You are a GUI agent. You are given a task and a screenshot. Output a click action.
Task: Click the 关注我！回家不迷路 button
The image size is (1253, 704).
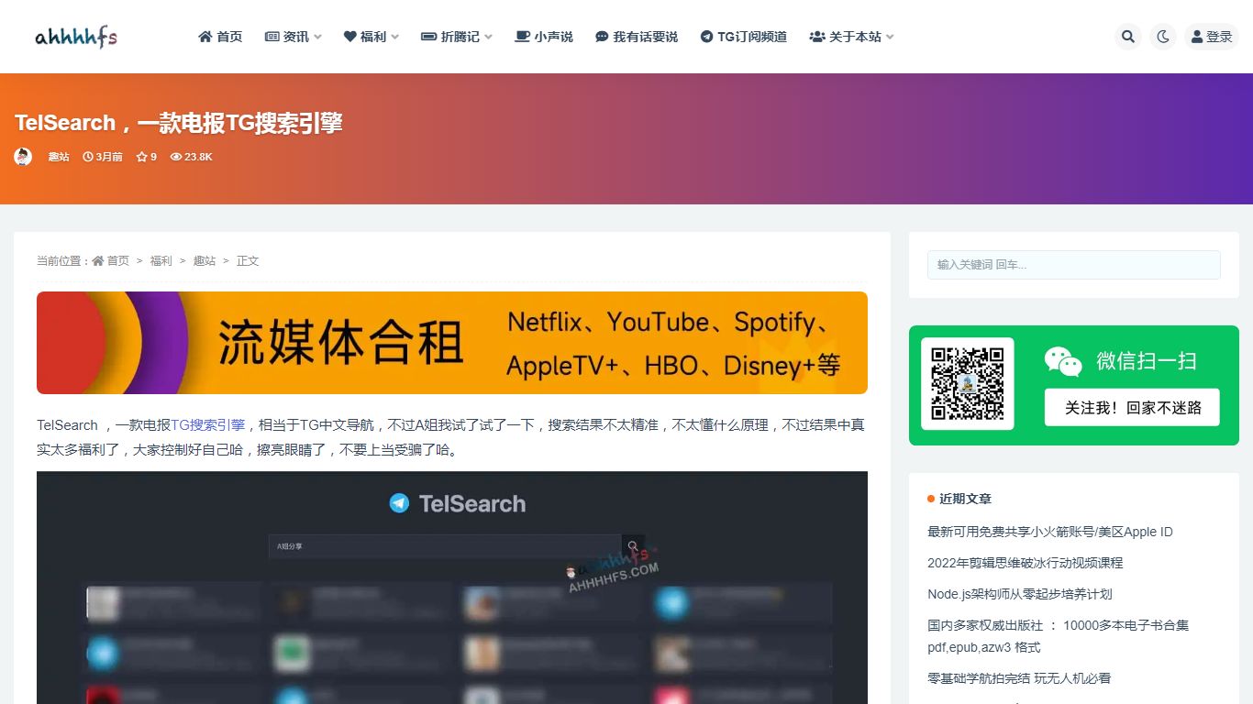(x=1132, y=407)
